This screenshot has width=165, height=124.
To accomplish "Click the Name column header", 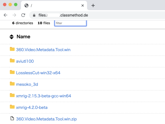I will click(23, 37).
